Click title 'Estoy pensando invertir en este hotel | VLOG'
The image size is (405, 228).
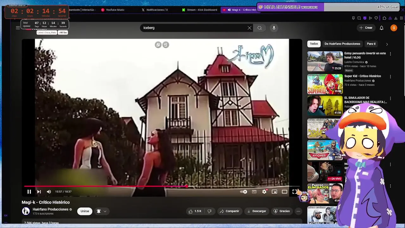pos(365,55)
